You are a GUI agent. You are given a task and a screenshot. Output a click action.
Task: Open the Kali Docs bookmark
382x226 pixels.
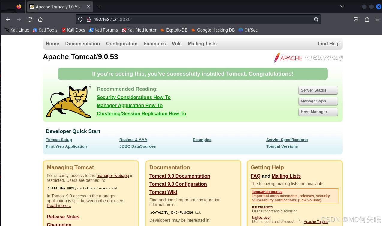[x=73, y=30]
